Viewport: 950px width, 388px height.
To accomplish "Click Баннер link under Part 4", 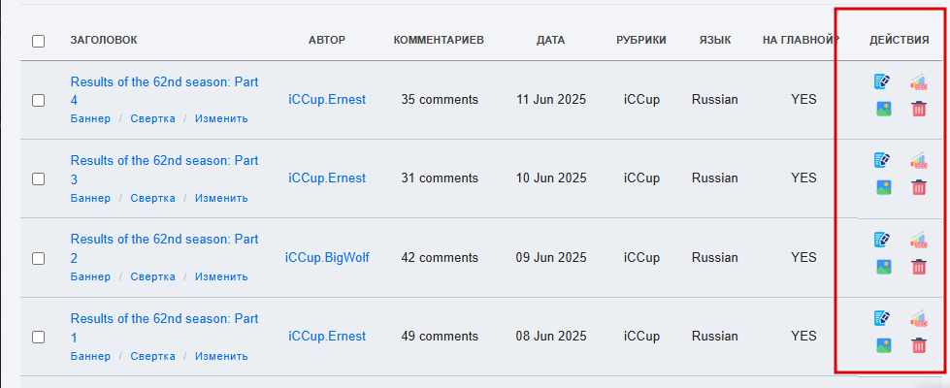I will pos(90,118).
